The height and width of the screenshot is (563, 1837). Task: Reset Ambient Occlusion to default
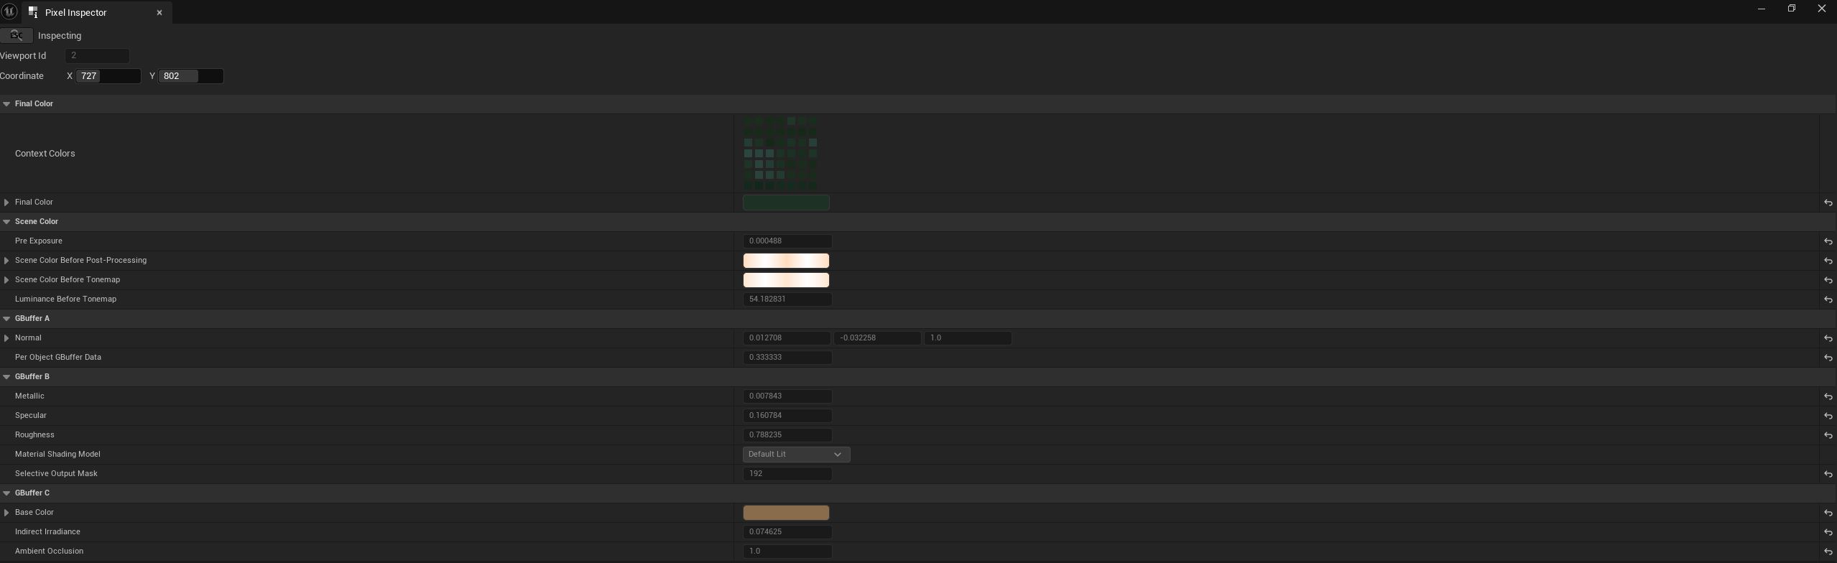click(1828, 552)
